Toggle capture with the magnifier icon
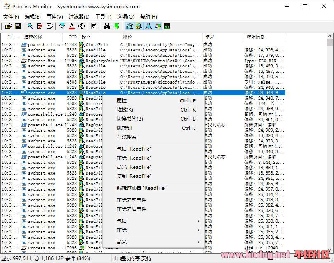Image resolution: width=334 pixels, height=263 pixels. pos(30,26)
